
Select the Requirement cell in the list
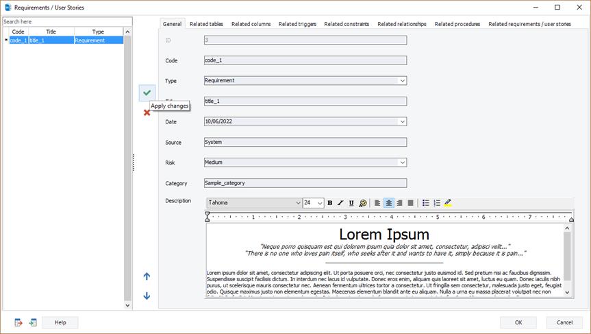coord(99,40)
